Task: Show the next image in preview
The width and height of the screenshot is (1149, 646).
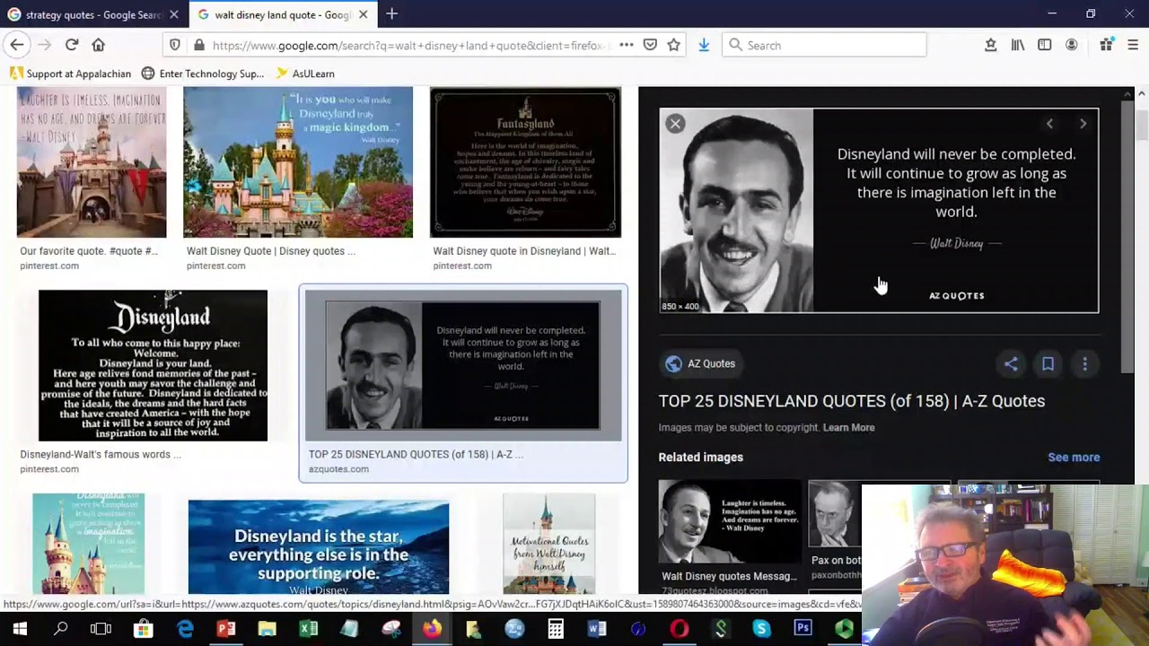Action: [x=1083, y=124]
